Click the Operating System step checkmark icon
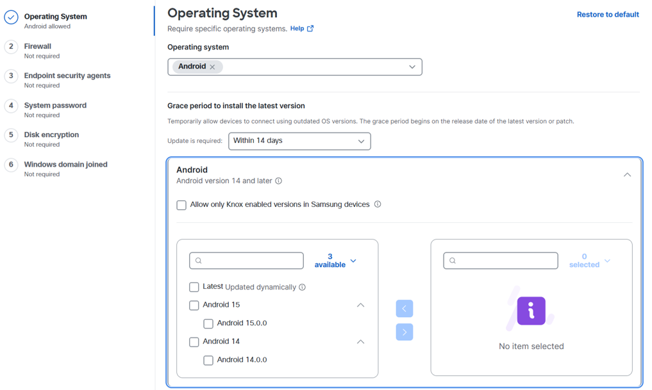The image size is (652, 390). [x=12, y=17]
